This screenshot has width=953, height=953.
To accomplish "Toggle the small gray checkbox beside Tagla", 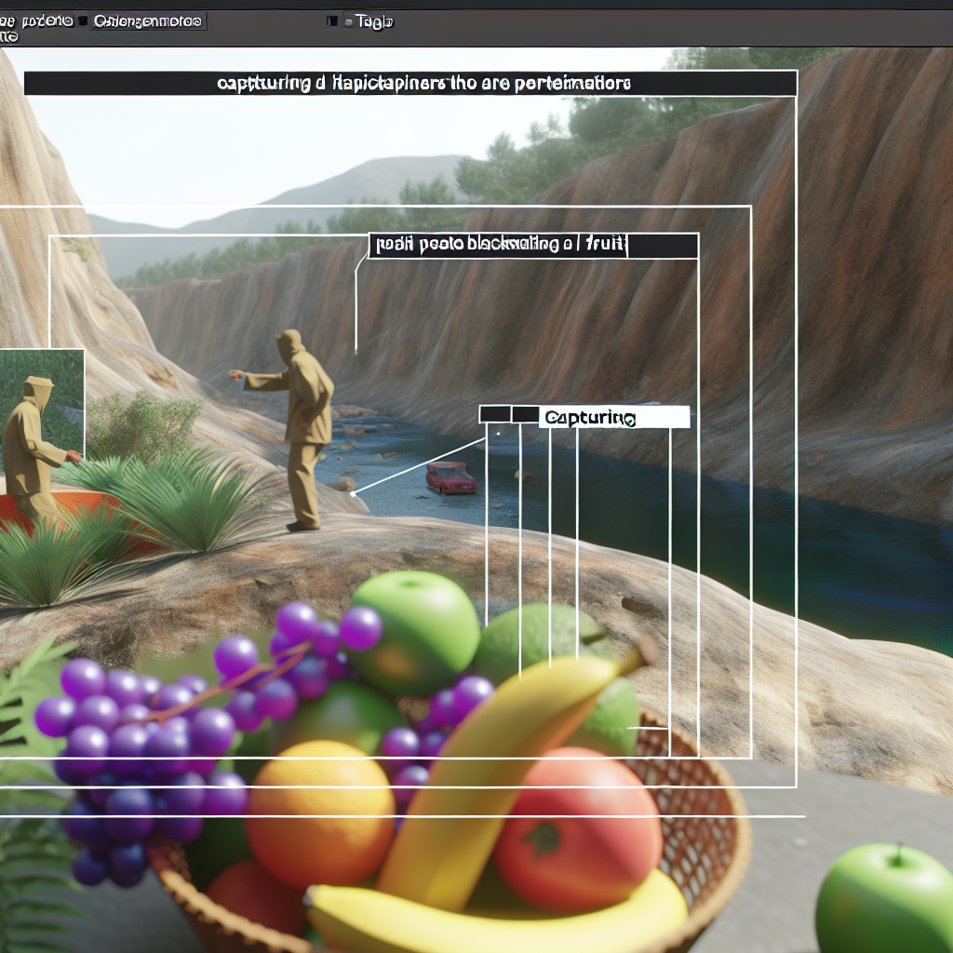I will 346,20.
